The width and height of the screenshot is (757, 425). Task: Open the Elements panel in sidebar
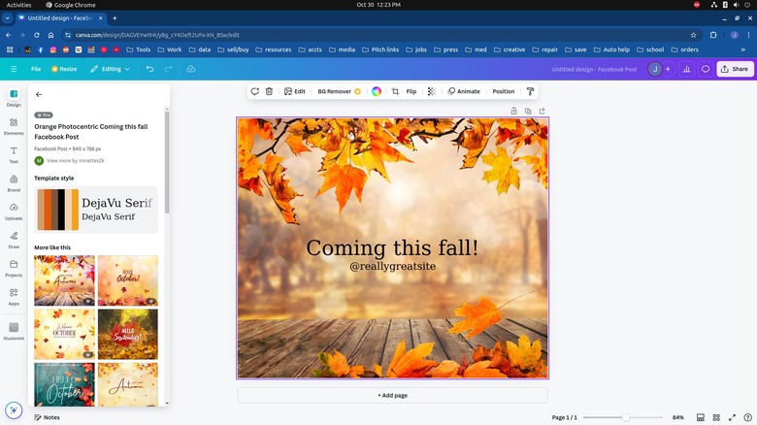pyautogui.click(x=14, y=126)
